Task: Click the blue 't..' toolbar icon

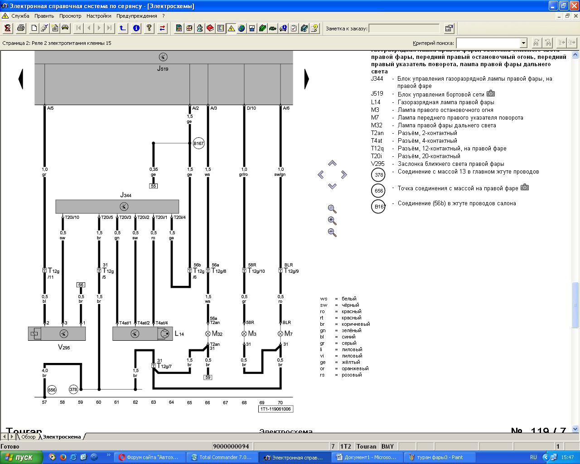Action: 123,28
